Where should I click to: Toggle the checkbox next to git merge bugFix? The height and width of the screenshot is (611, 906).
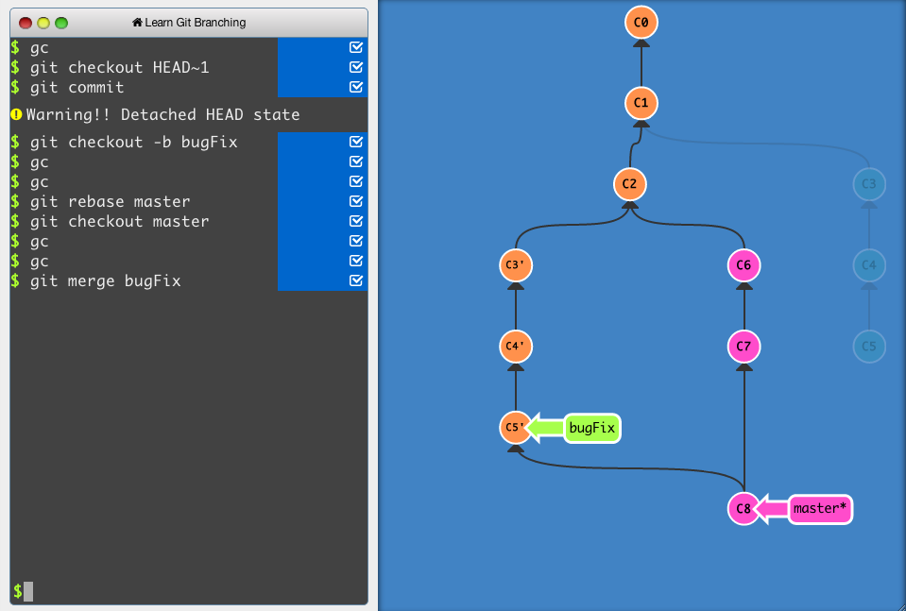(356, 280)
